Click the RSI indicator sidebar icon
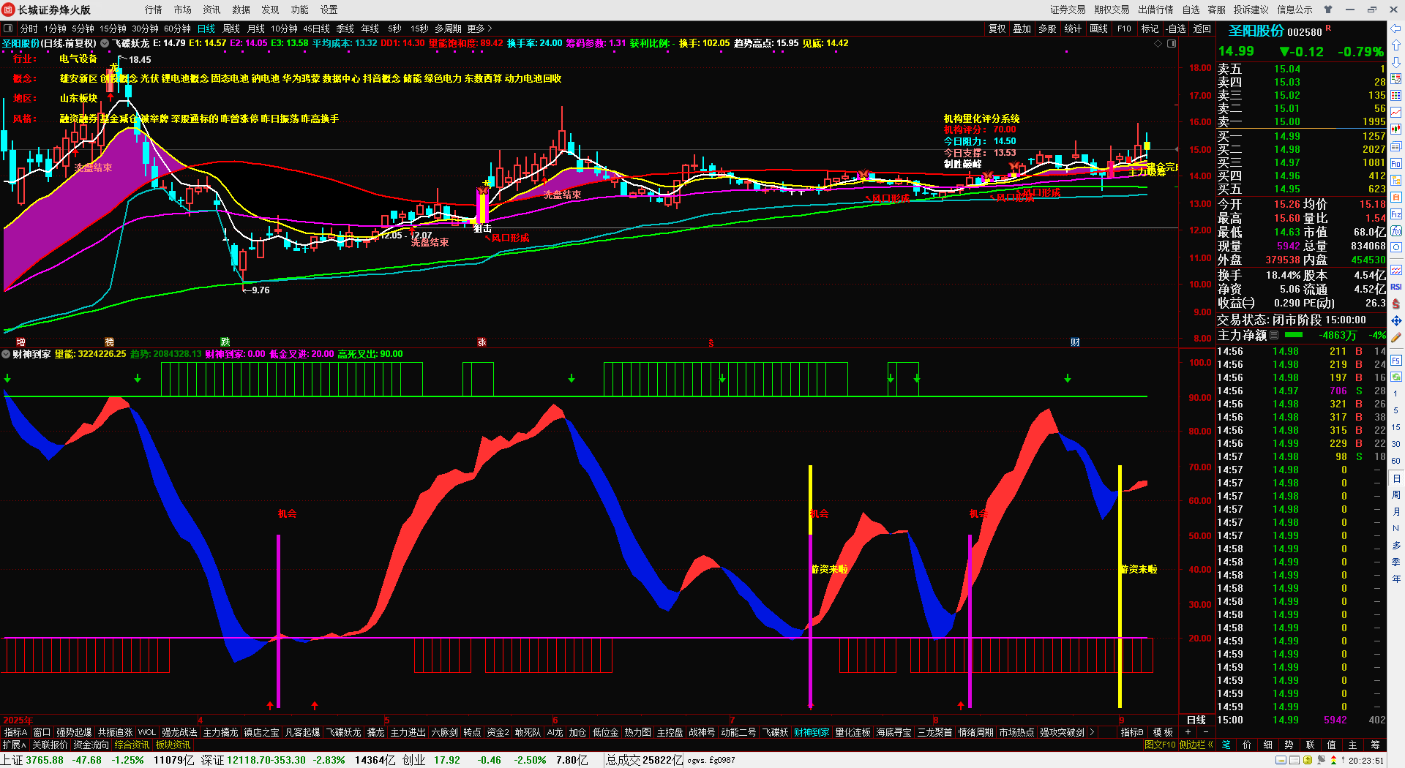The image size is (1405, 768). tap(1395, 287)
